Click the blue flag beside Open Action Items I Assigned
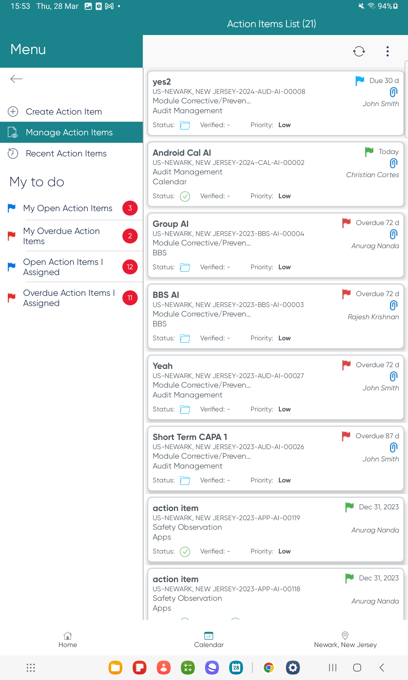The image size is (408, 680). pyautogui.click(x=12, y=267)
